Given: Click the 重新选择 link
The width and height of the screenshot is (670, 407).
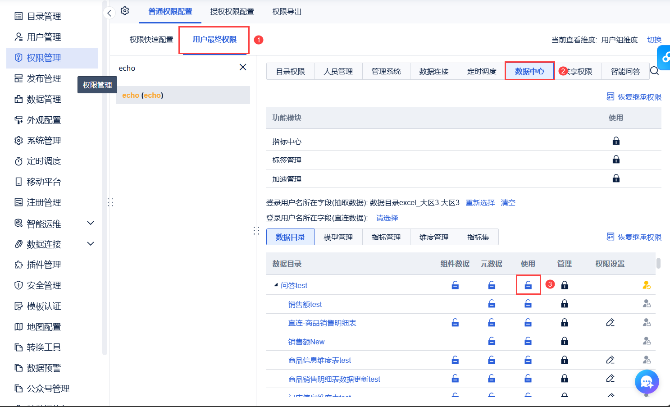Looking at the screenshot, I should 480,203.
